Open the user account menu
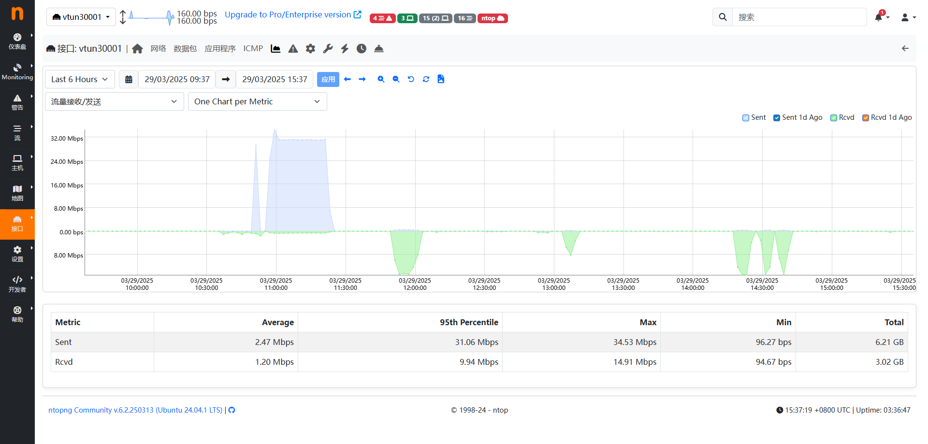 (x=908, y=17)
